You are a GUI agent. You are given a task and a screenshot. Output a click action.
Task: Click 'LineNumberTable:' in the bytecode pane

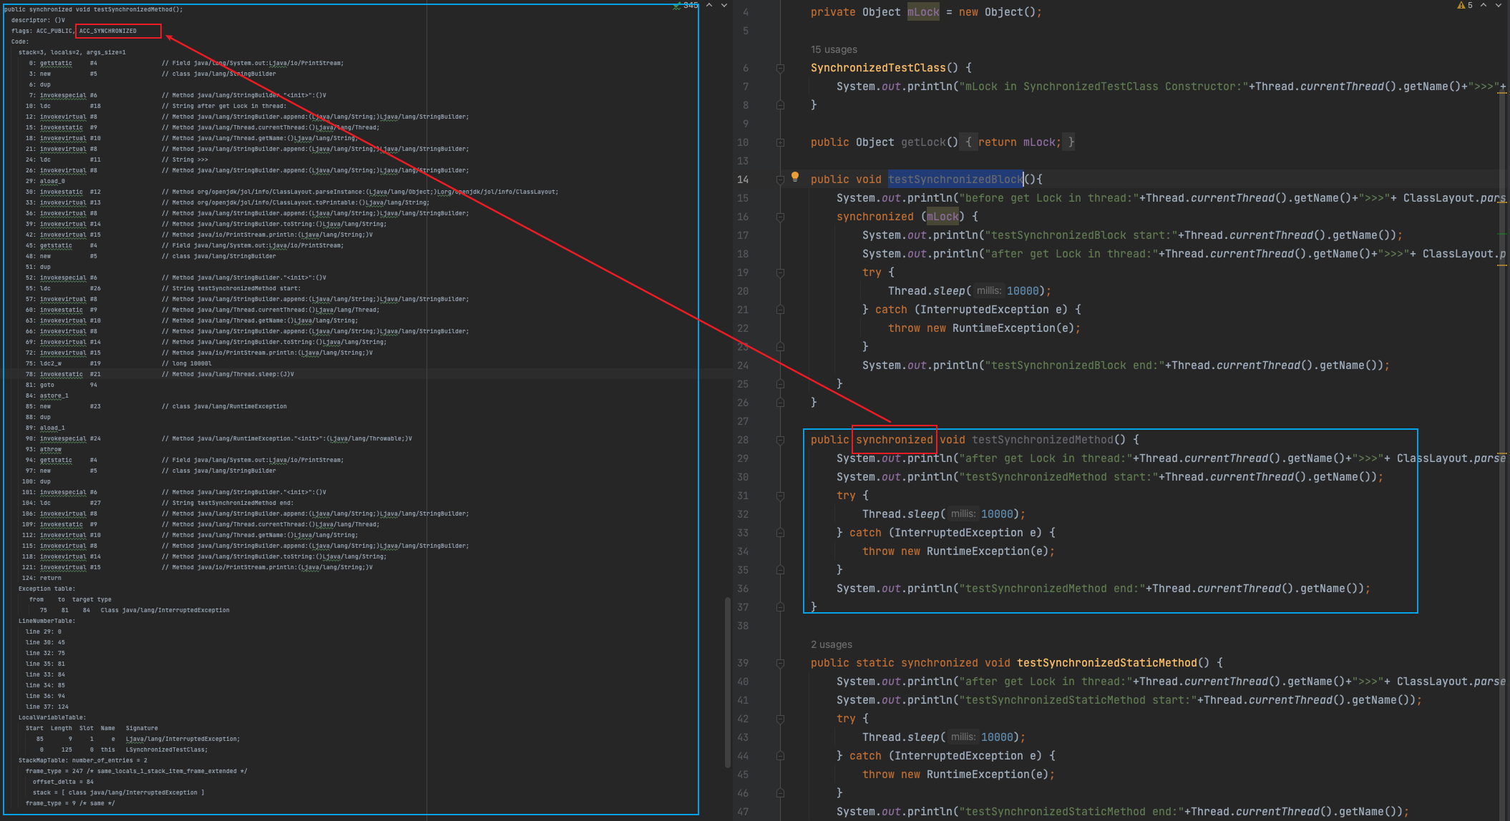click(47, 621)
